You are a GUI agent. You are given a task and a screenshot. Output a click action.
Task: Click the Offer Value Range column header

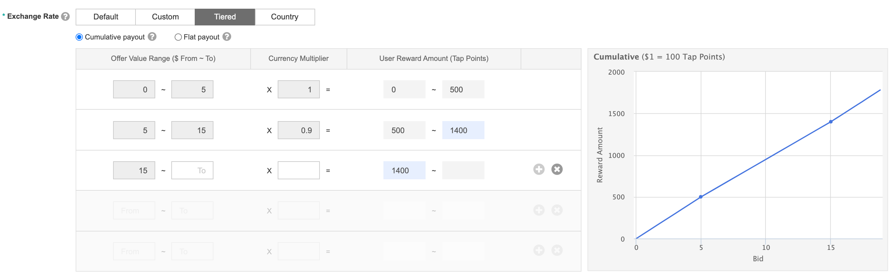pos(163,59)
